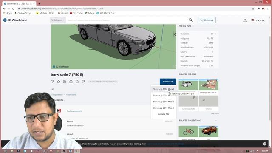
Task: Click the upload icon in the header
Action: pos(245,20)
